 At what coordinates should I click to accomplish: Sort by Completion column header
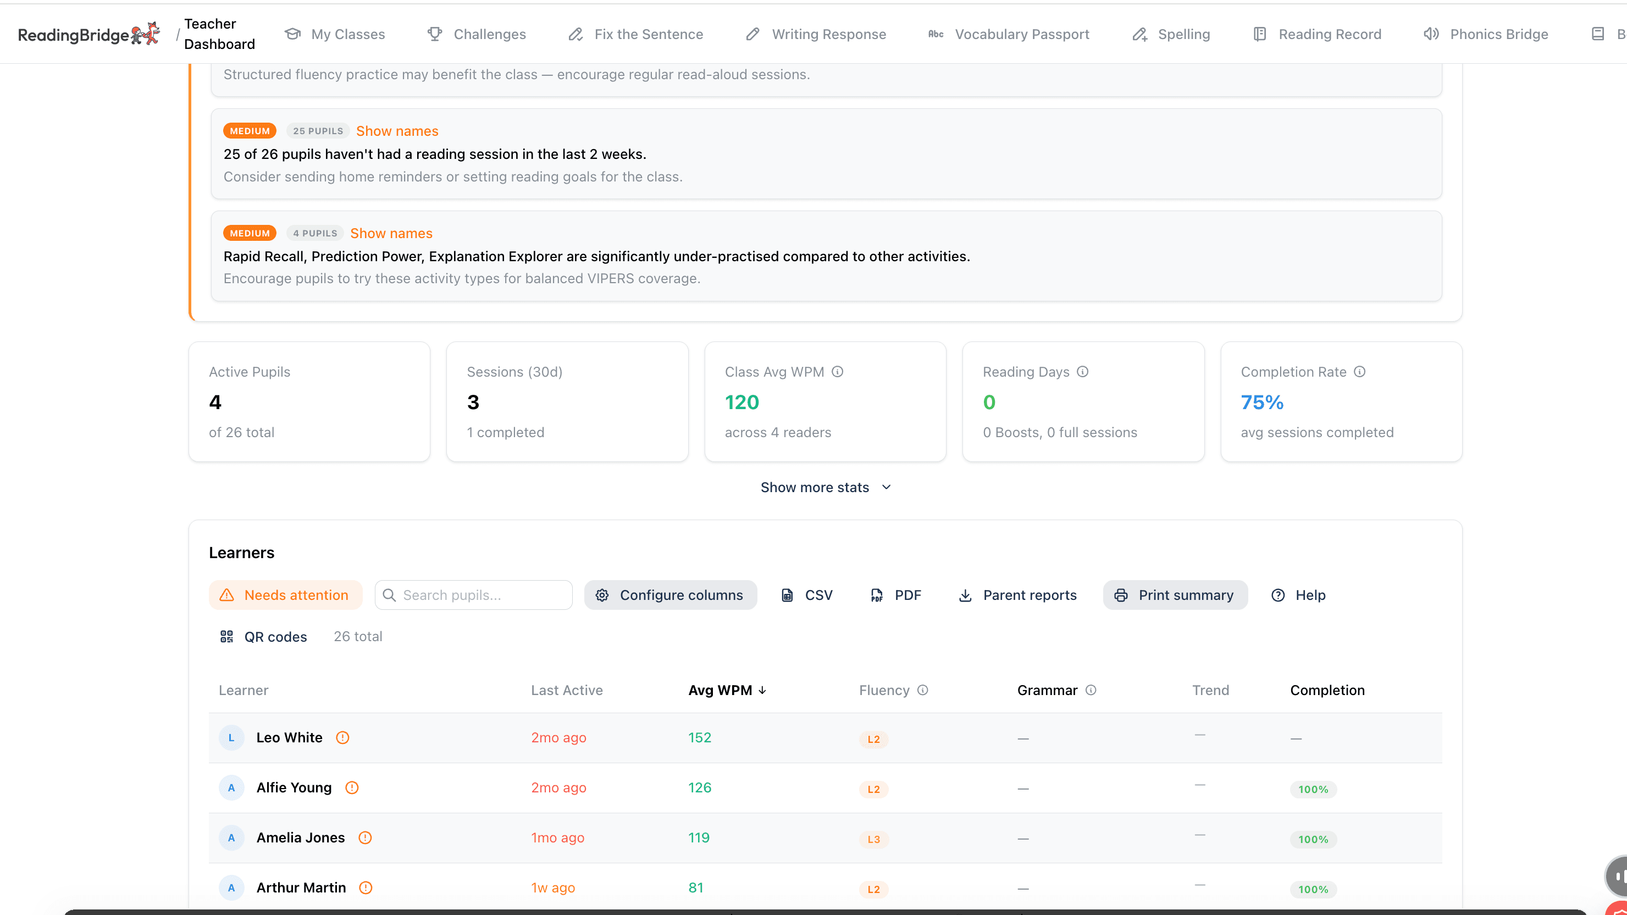coord(1327,690)
